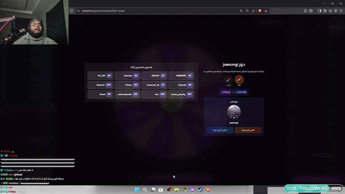
Task: Open Google Chrome on taskbar
Action: click(x=185, y=190)
